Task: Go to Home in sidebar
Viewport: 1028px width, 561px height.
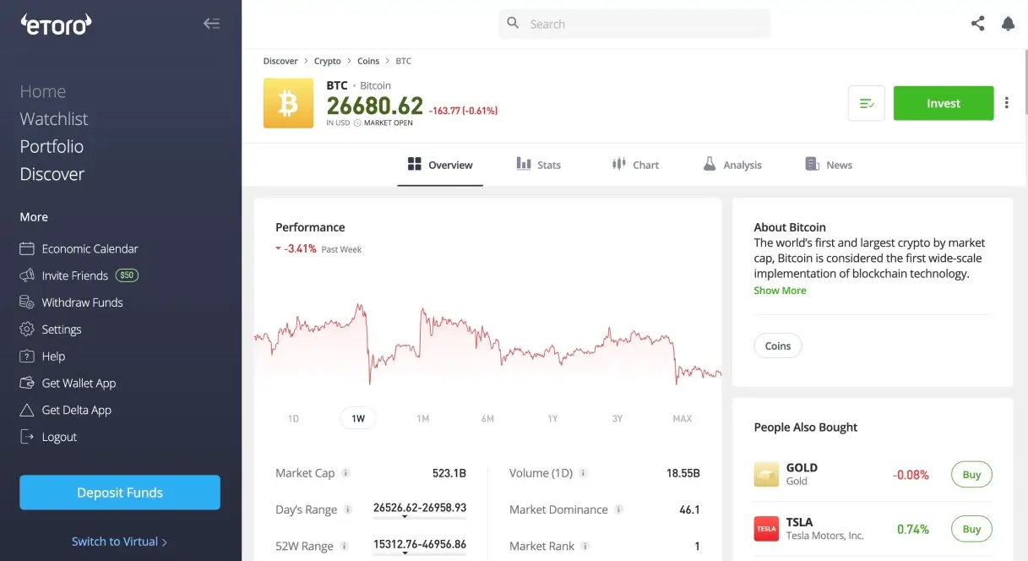Action: point(43,91)
